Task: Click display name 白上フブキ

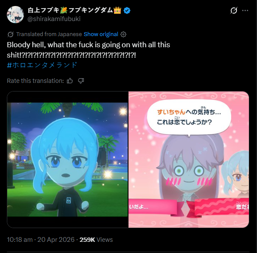Action: coord(43,10)
